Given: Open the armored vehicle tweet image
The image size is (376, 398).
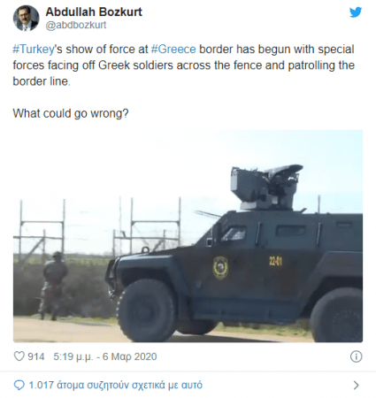Looking at the screenshot, I should pos(188,236).
